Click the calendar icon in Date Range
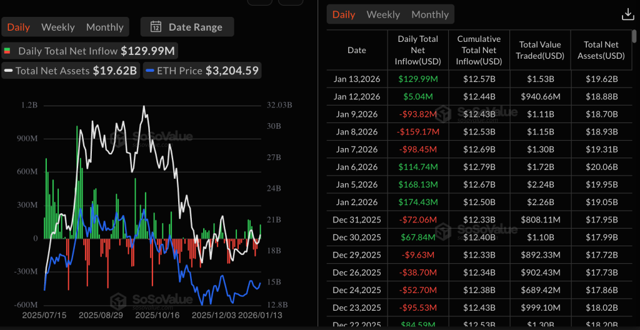640x330 pixels. click(x=156, y=27)
